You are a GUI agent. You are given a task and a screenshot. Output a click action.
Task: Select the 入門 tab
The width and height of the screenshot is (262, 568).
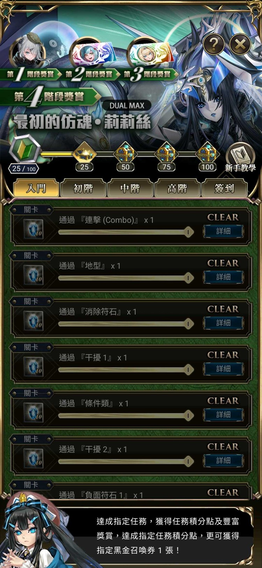[x=36, y=188]
